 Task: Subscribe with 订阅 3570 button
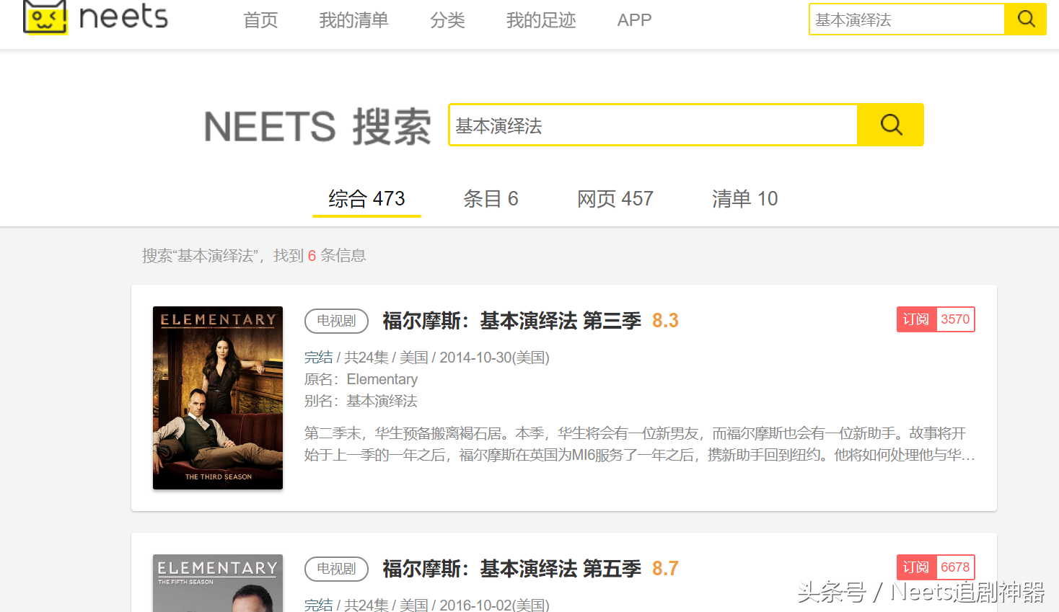coord(936,319)
